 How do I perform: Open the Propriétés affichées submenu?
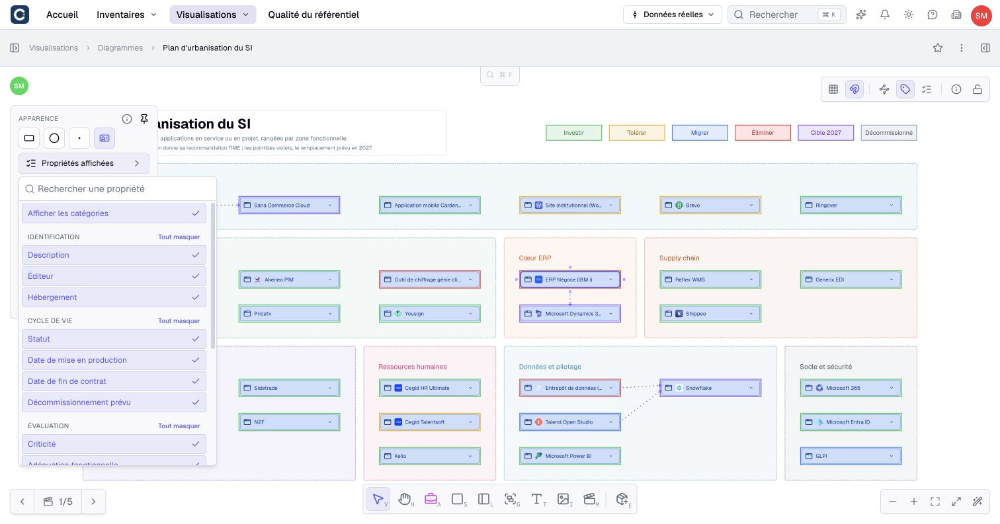click(x=84, y=163)
